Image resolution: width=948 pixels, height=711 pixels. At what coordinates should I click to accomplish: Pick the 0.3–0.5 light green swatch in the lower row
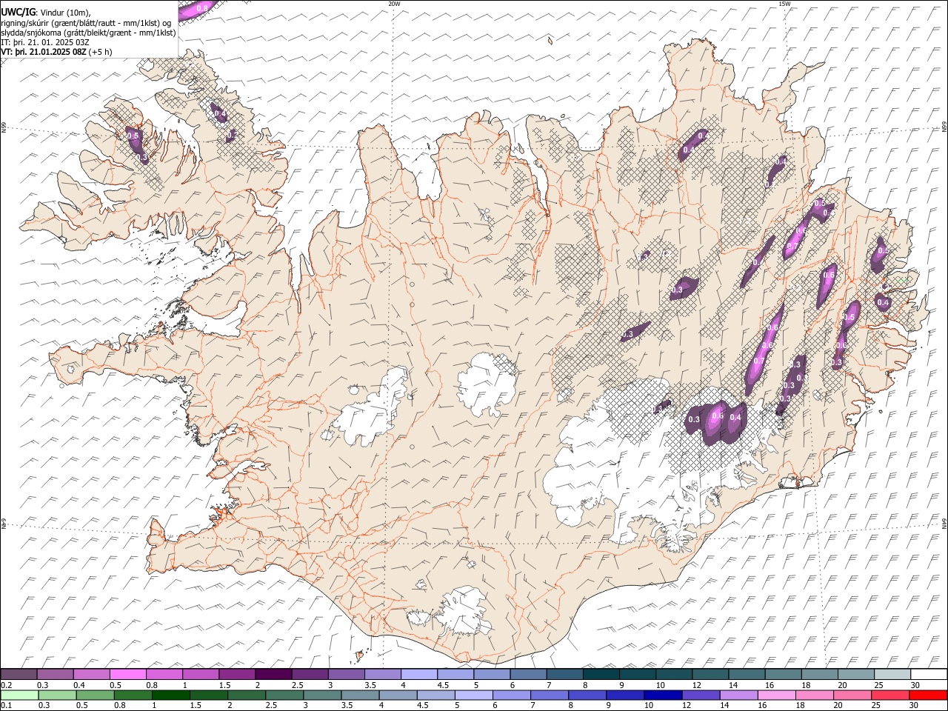tap(57, 695)
